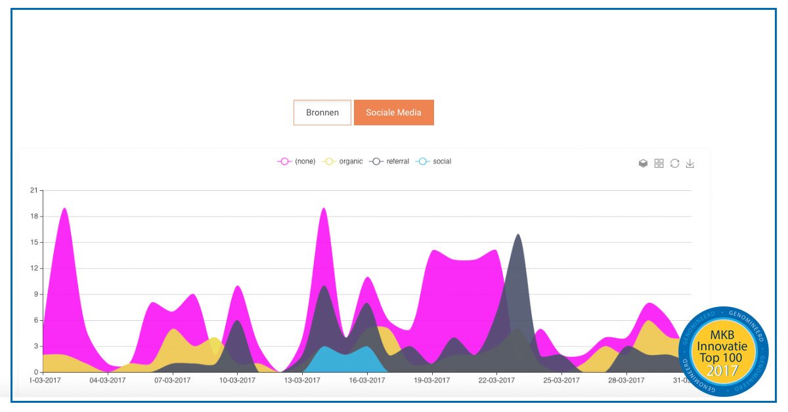Toggle the (none) series in legend
This screenshot has height=412, width=788.
pos(297,161)
